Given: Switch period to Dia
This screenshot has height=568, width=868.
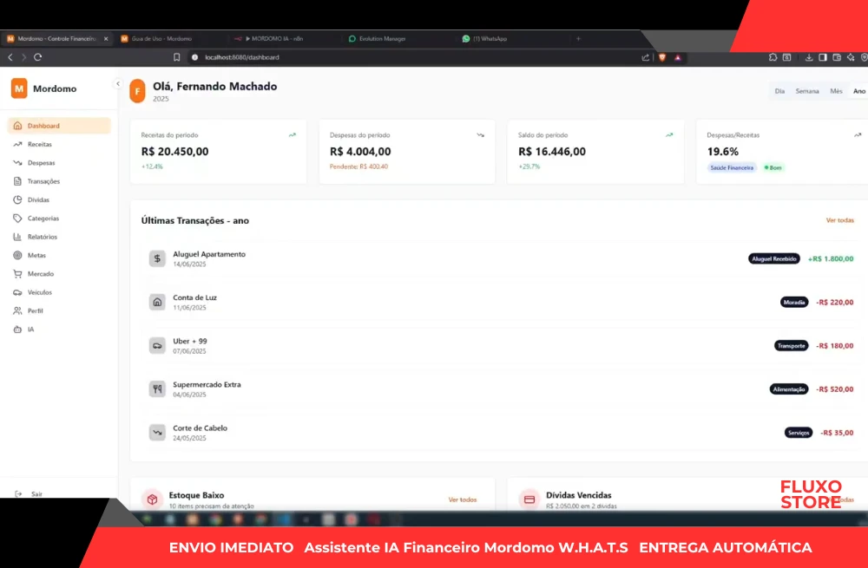Looking at the screenshot, I should (x=779, y=91).
